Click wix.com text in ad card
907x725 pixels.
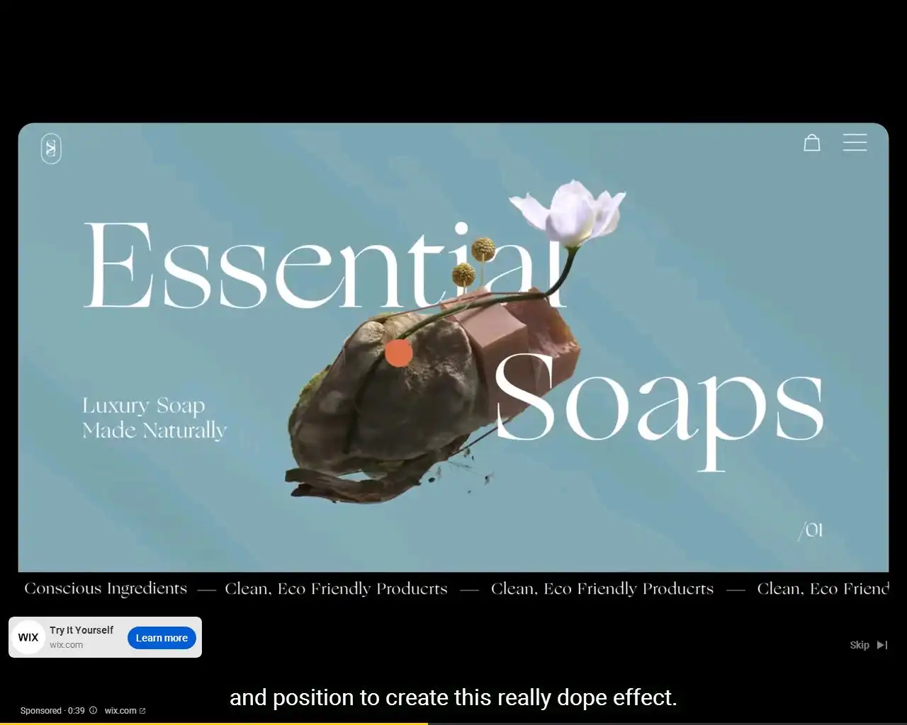[66, 645]
